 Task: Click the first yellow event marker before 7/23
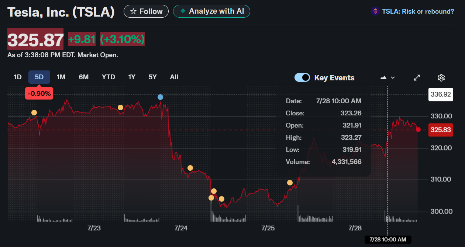click(x=34, y=113)
